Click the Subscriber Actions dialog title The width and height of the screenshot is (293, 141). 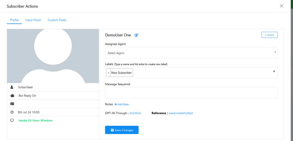click(x=22, y=6)
